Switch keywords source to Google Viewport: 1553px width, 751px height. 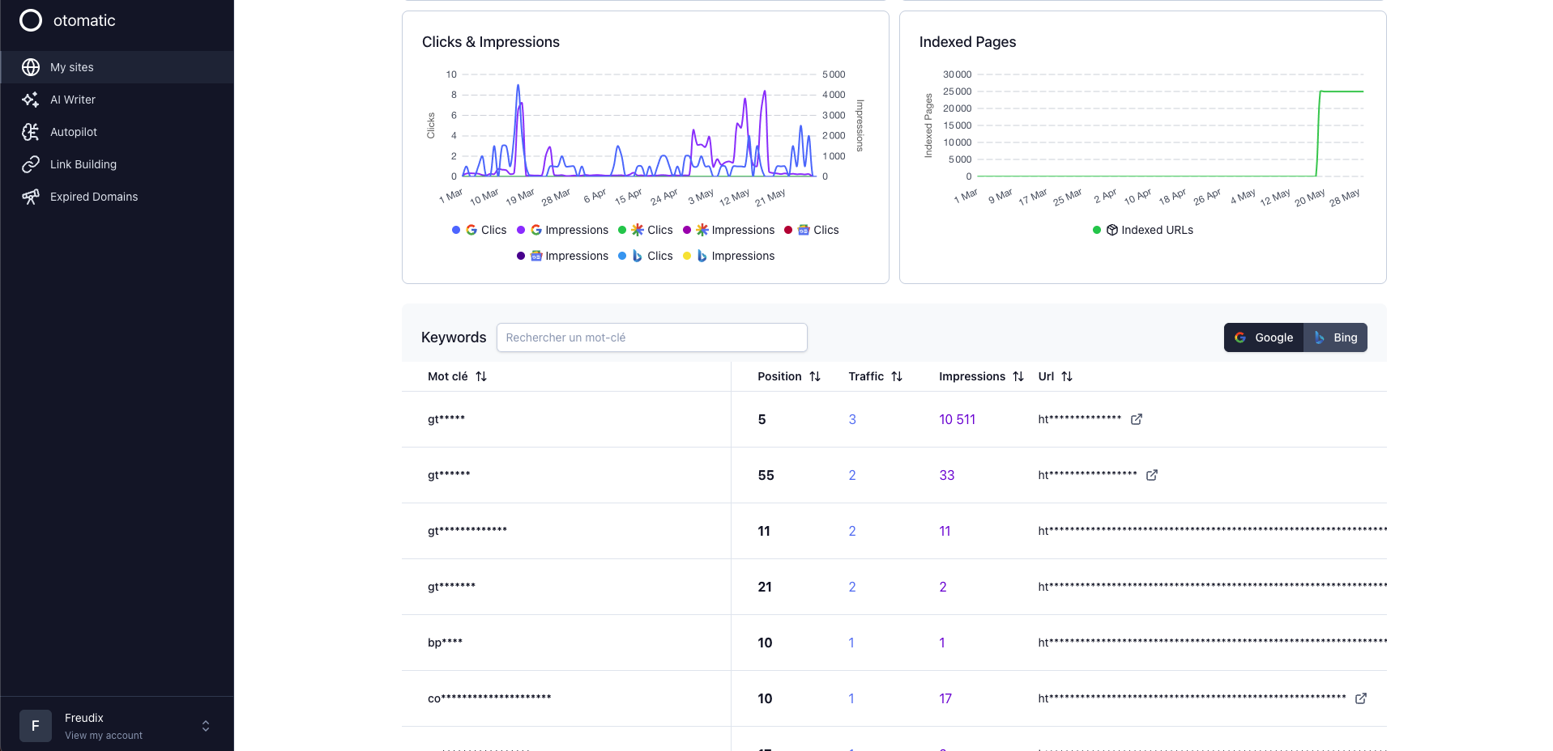coord(1264,337)
